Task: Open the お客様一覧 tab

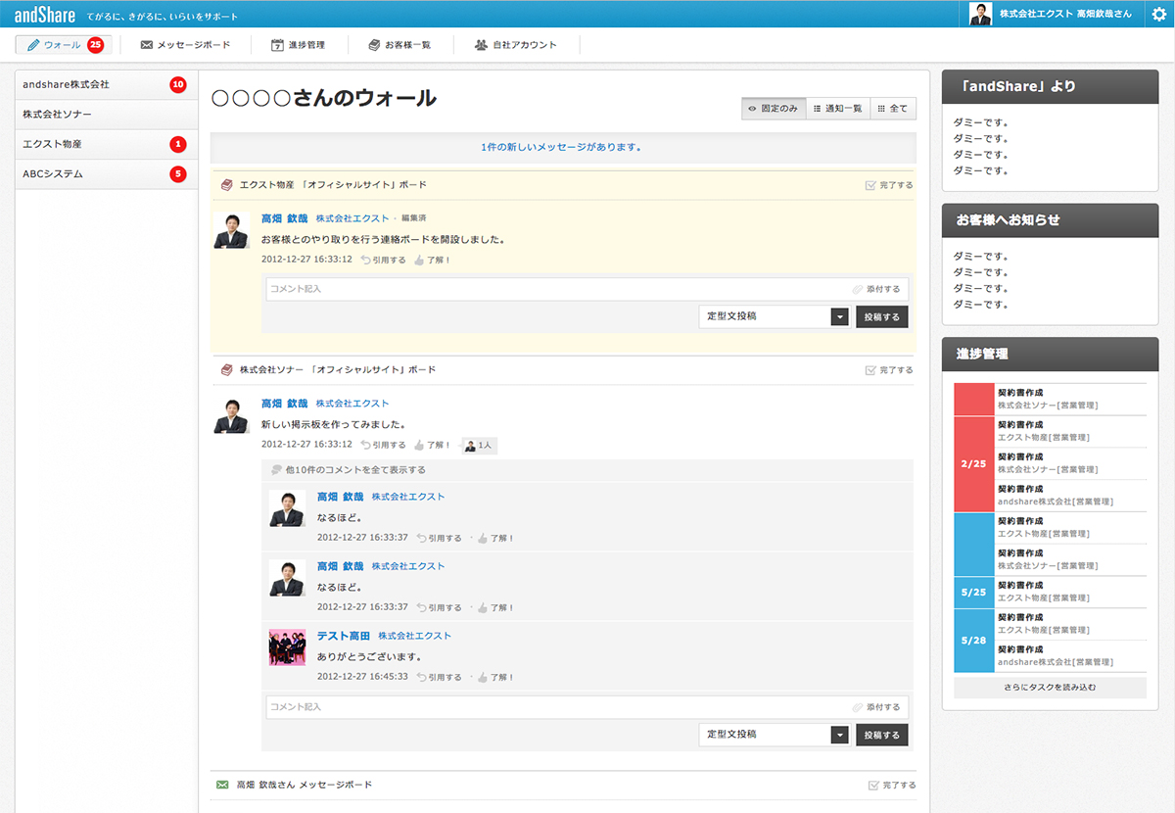Action: [x=399, y=45]
